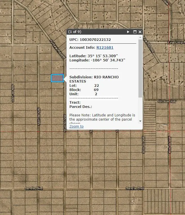Click the popup title bar '(1 of 9)'
The width and height of the screenshot is (185, 215).
pos(75,32)
